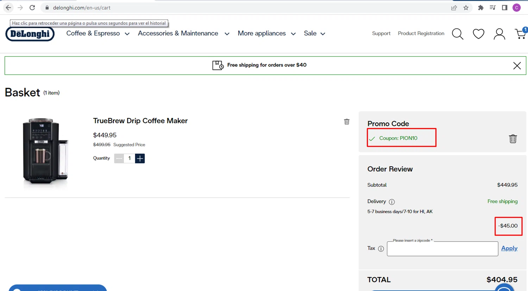
Task: Open the wishlist heart icon
Action: [478, 34]
